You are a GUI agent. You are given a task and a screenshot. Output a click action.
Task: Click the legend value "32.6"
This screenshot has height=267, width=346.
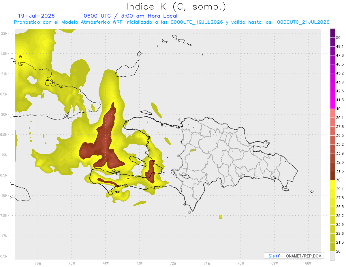340,162
